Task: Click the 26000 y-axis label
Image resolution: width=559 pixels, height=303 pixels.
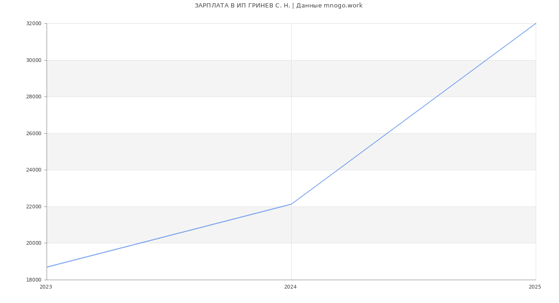Action: coord(34,133)
